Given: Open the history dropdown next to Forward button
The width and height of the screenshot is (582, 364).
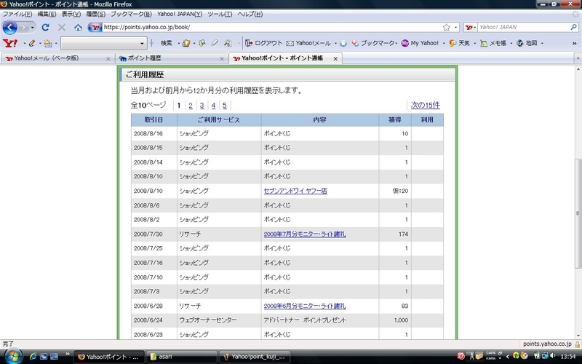Looking at the screenshot, I should click(32, 28).
